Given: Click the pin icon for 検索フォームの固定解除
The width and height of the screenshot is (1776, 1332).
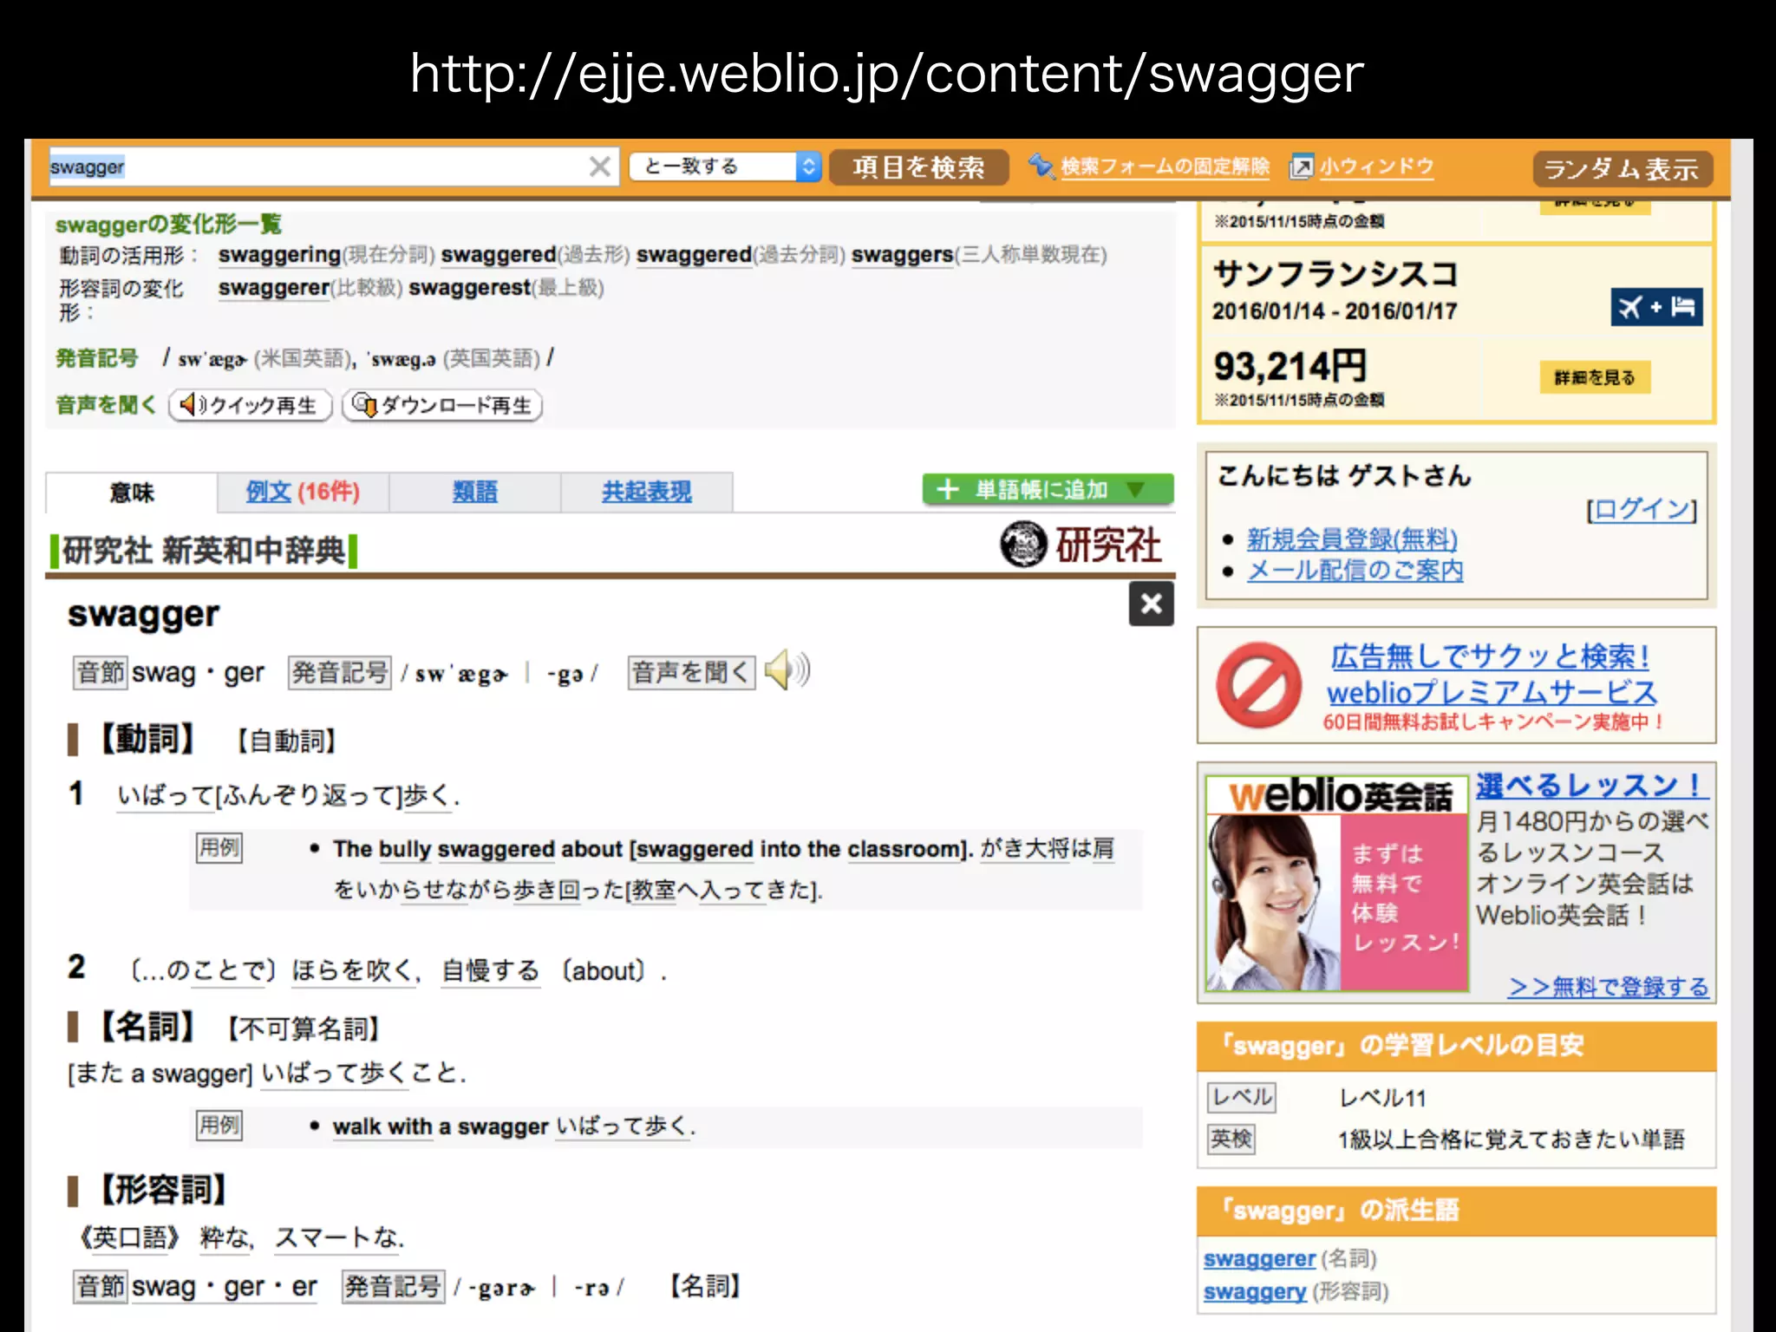Looking at the screenshot, I should click(x=1041, y=166).
